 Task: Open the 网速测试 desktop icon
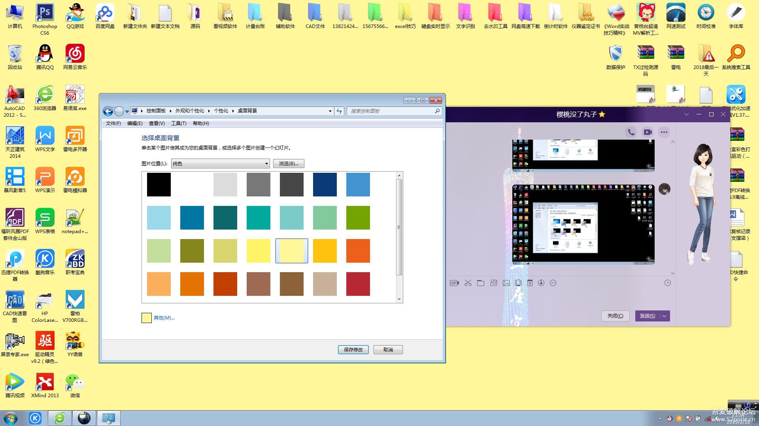[676, 16]
